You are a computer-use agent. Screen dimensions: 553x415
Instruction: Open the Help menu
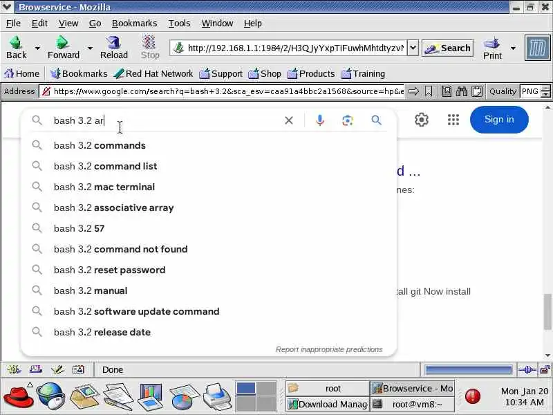[252, 24]
